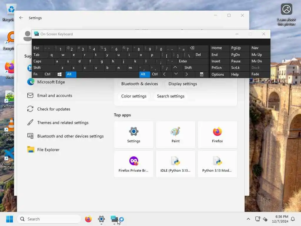The width and height of the screenshot is (301, 226).
Task: Toggle the left Alt key
Action: [x=71, y=74]
